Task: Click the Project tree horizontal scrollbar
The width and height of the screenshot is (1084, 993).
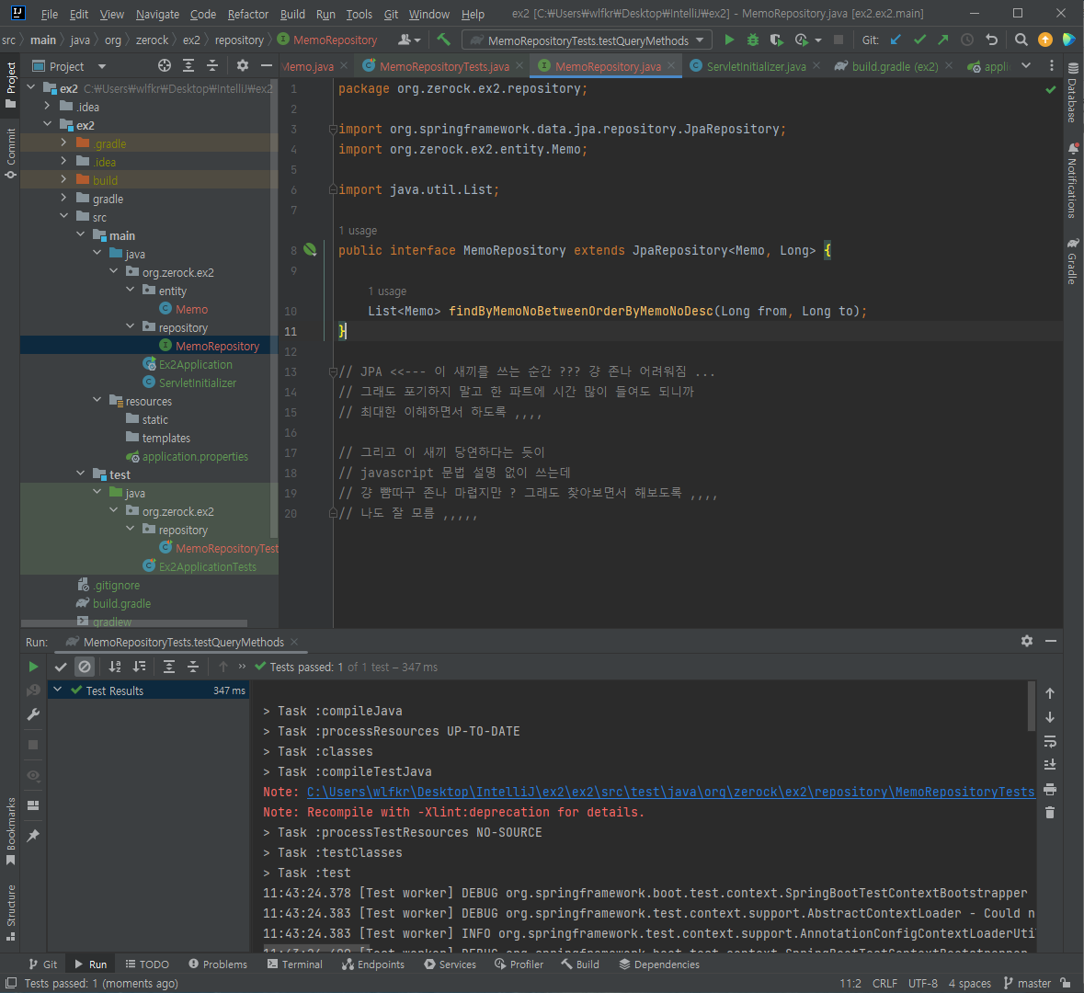Action: coord(134,623)
